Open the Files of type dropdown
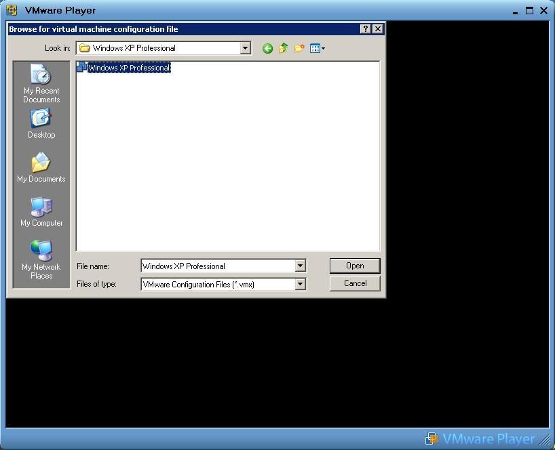 [300, 285]
